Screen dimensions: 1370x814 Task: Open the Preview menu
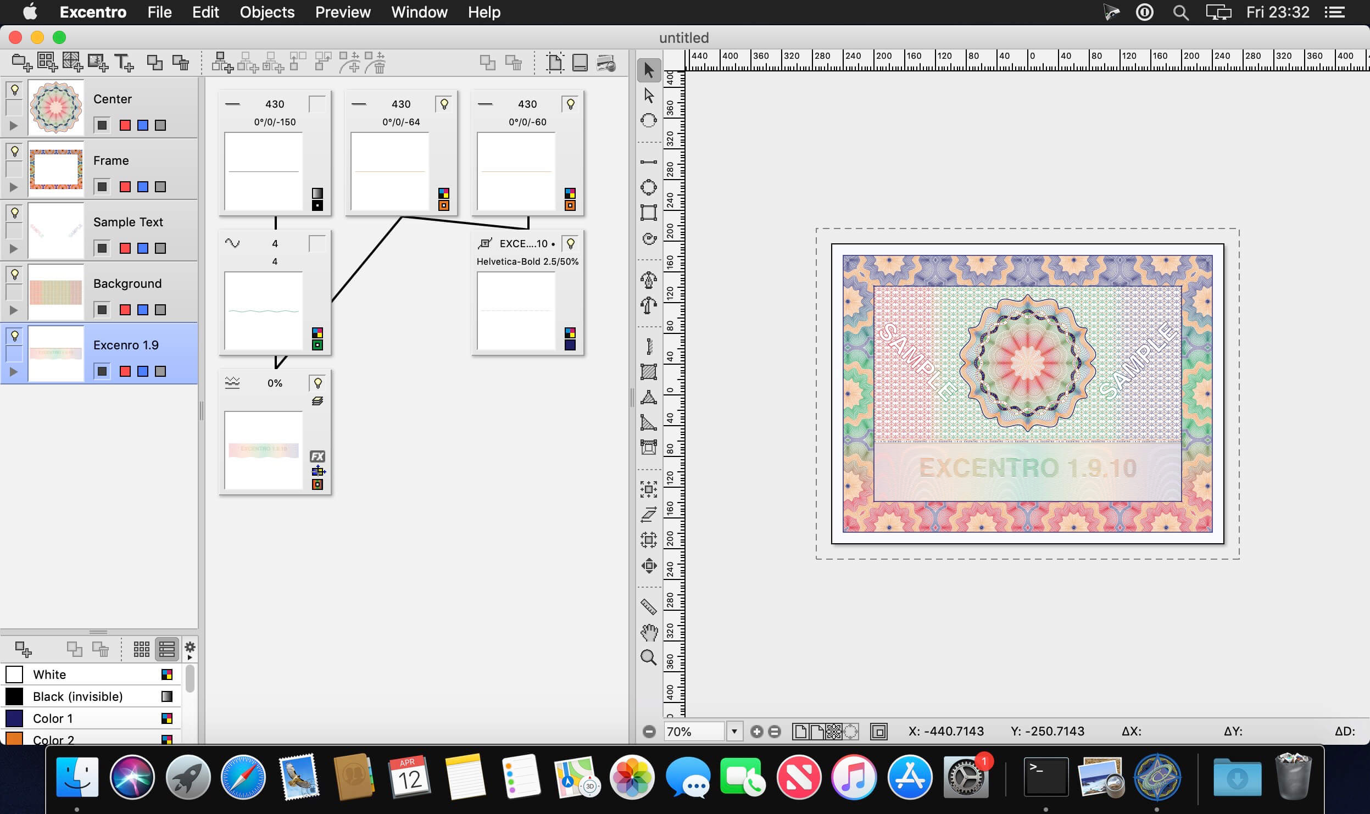pyautogui.click(x=343, y=12)
